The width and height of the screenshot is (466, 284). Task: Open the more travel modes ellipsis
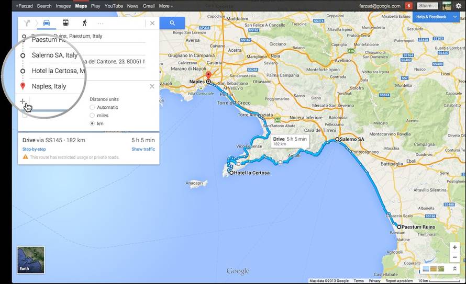101,23
